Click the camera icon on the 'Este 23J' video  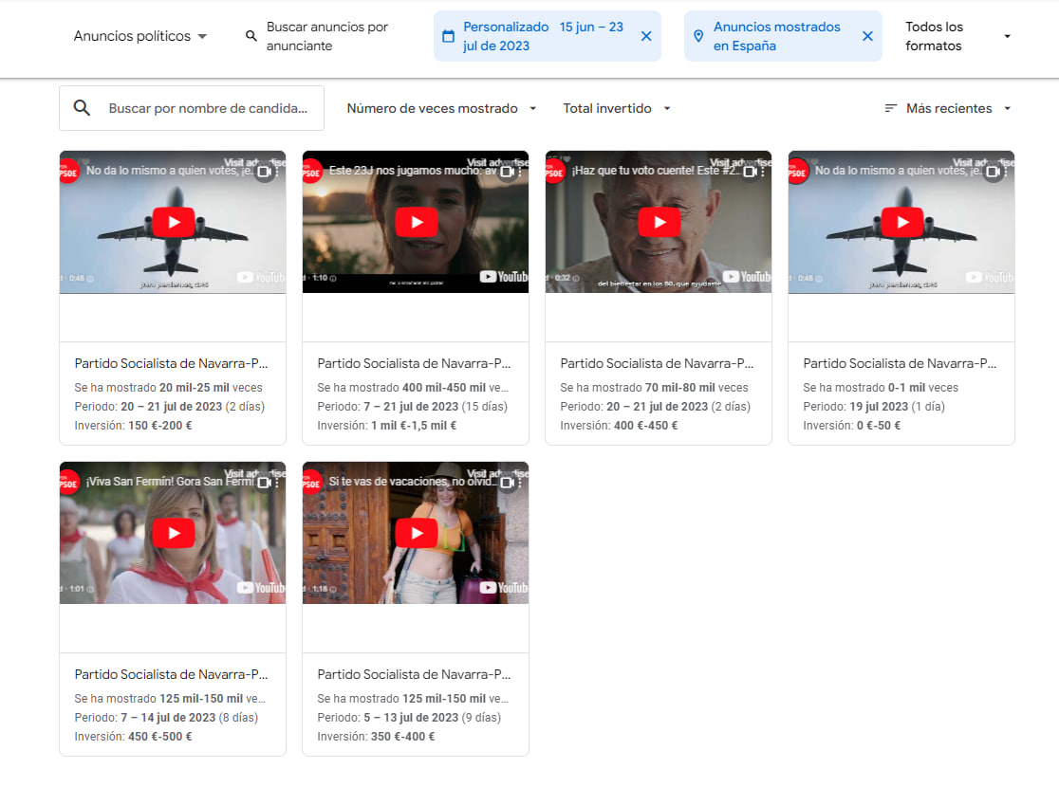click(508, 172)
